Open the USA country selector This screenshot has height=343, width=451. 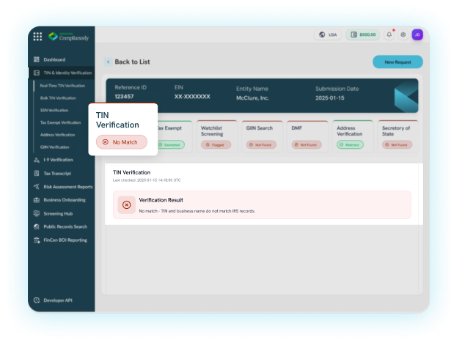click(329, 34)
